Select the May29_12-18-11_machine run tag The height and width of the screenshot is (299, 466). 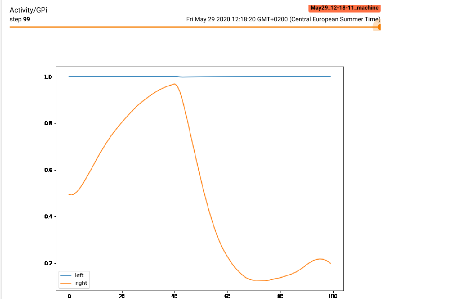pyautogui.click(x=344, y=8)
